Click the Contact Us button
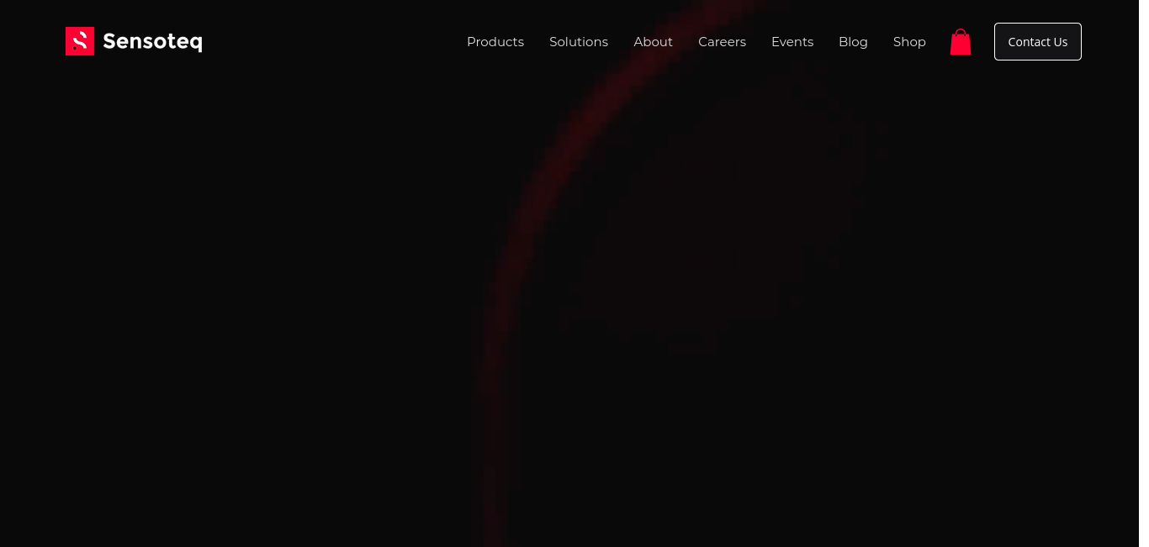This screenshot has height=547, width=1149. [x=1038, y=42]
